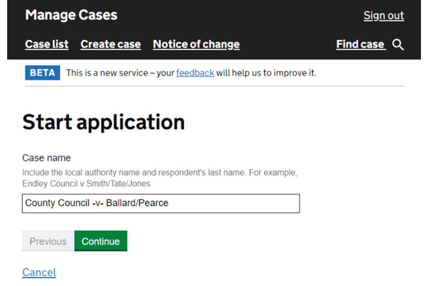
Task: Click the 'This is a new service' banner text
Action: [x=120, y=73]
